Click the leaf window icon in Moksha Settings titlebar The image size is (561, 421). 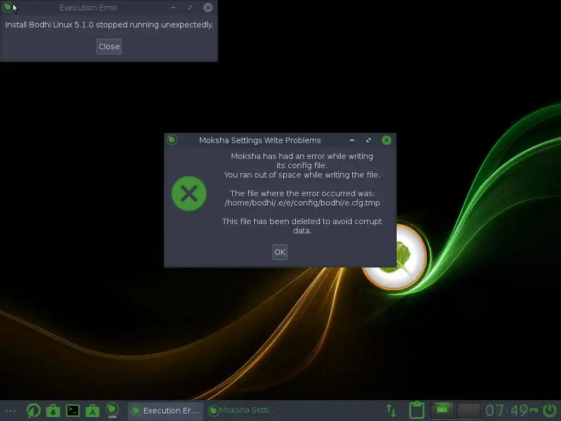pos(171,140)
